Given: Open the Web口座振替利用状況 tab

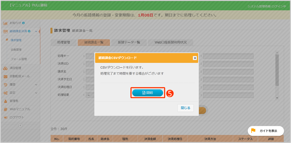Looking at the screenshot, I should 171,43.
